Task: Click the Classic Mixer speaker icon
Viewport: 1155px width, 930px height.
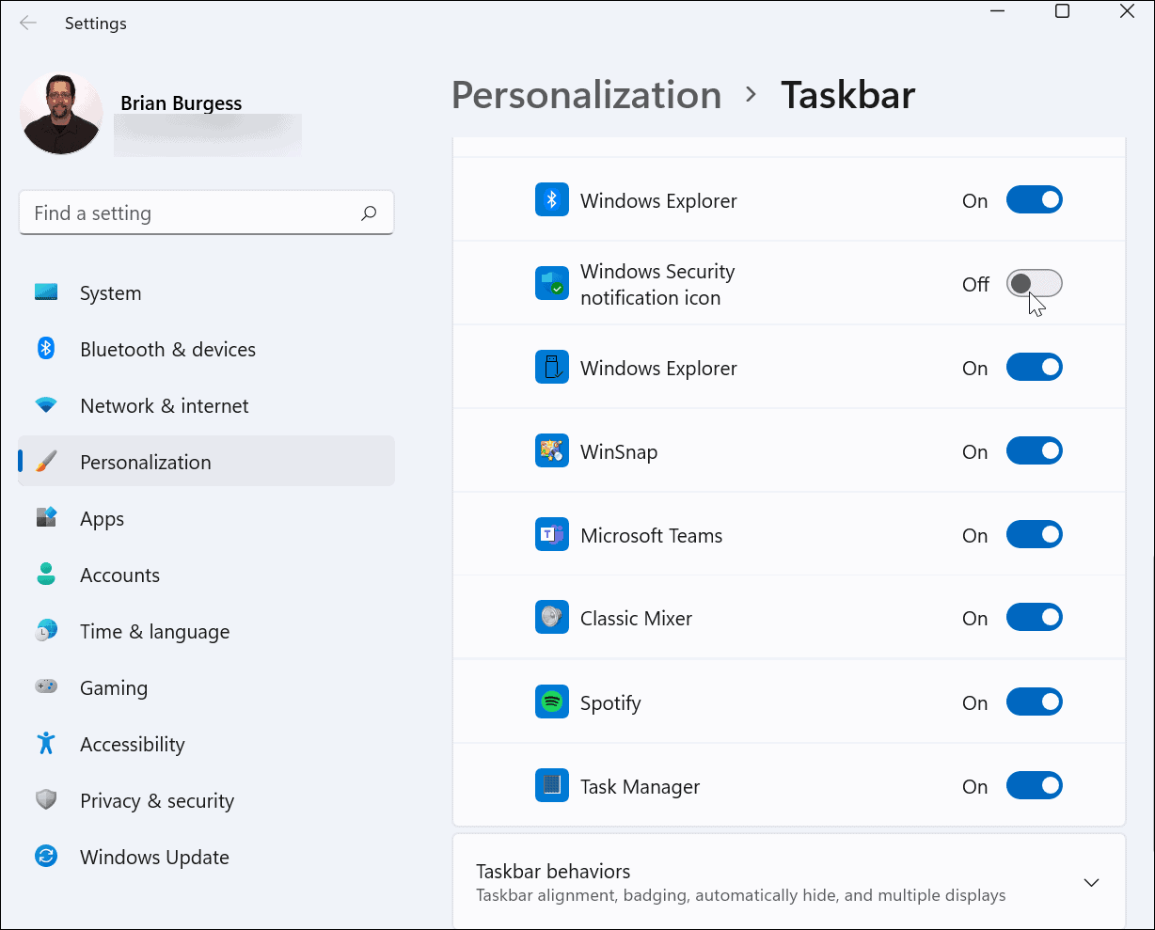Action: (x=552, y=618)
